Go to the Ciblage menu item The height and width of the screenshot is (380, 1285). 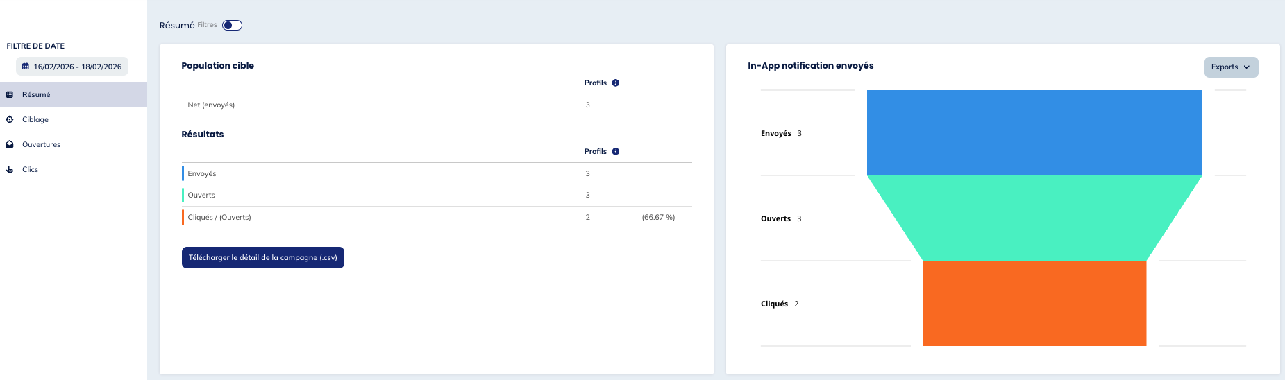tap(35, 119)
